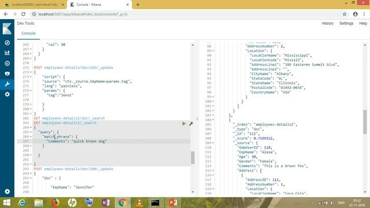Click the "lang": "painless" line
This screenshot has width=370, height=208.
pyautogui.click(x=62, y=86)
